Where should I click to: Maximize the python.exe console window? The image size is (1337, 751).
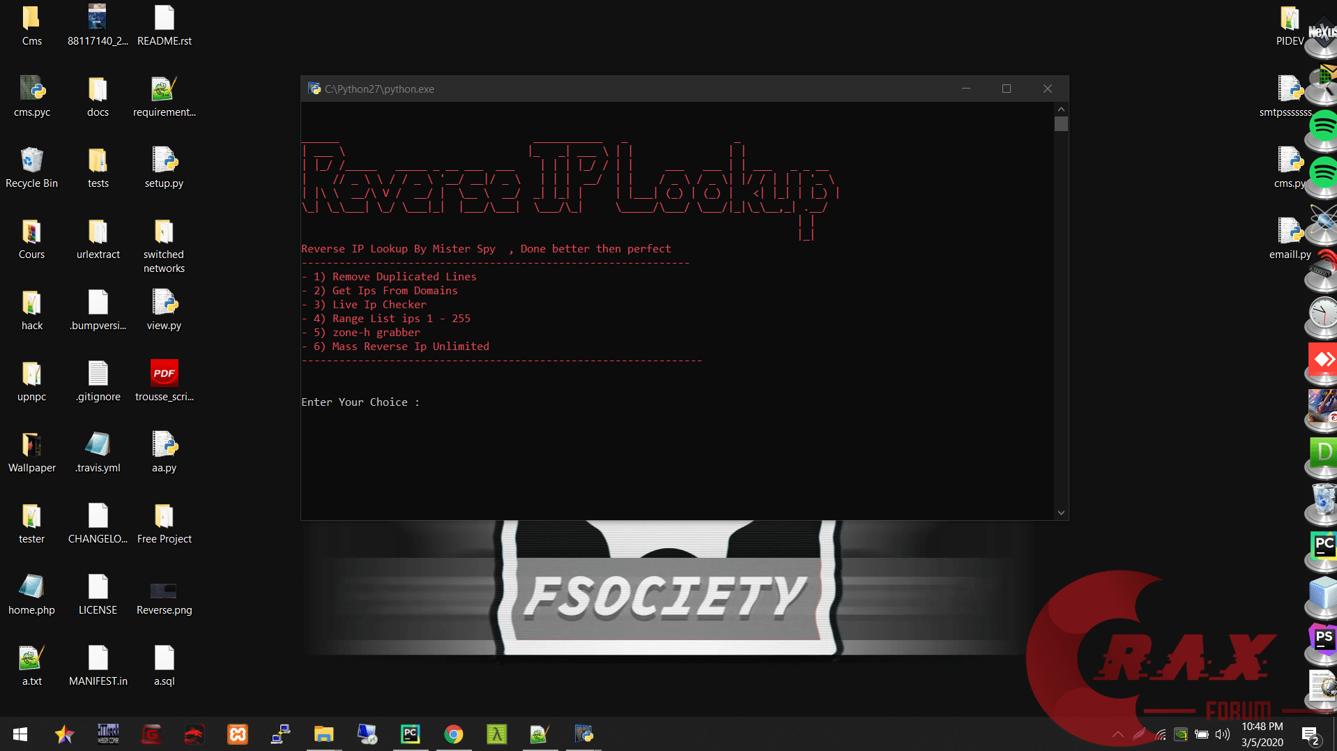tap(1007, 89)
